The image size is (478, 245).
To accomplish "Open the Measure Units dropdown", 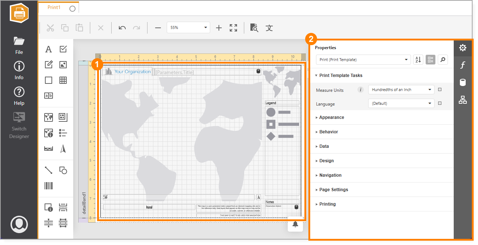I will (x=401, y=90).
